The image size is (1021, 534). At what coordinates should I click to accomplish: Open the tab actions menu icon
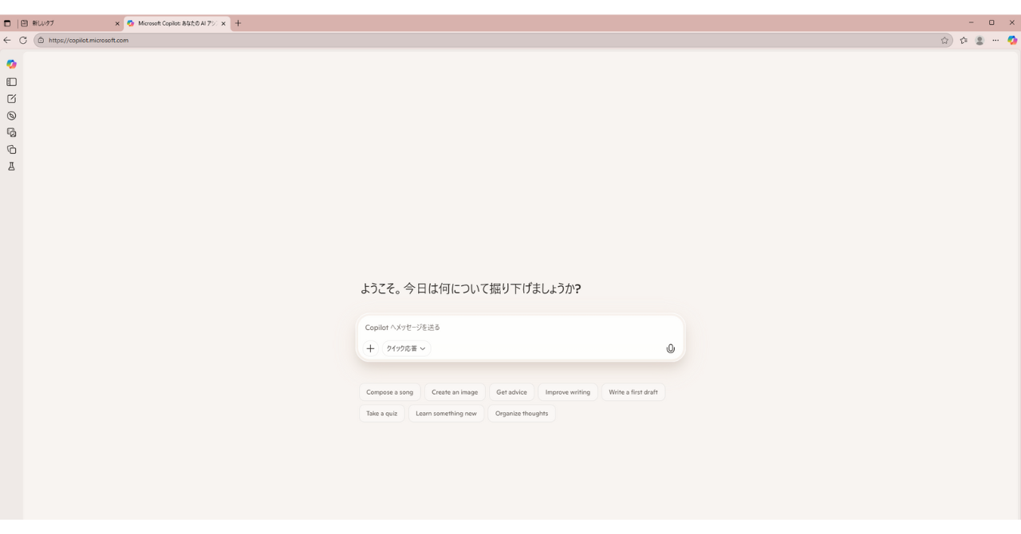[7, 23]
